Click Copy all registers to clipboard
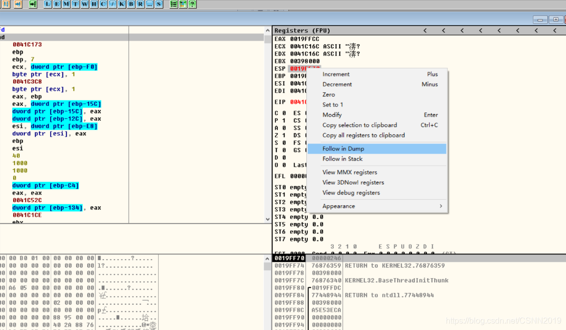 coord(376,135)
